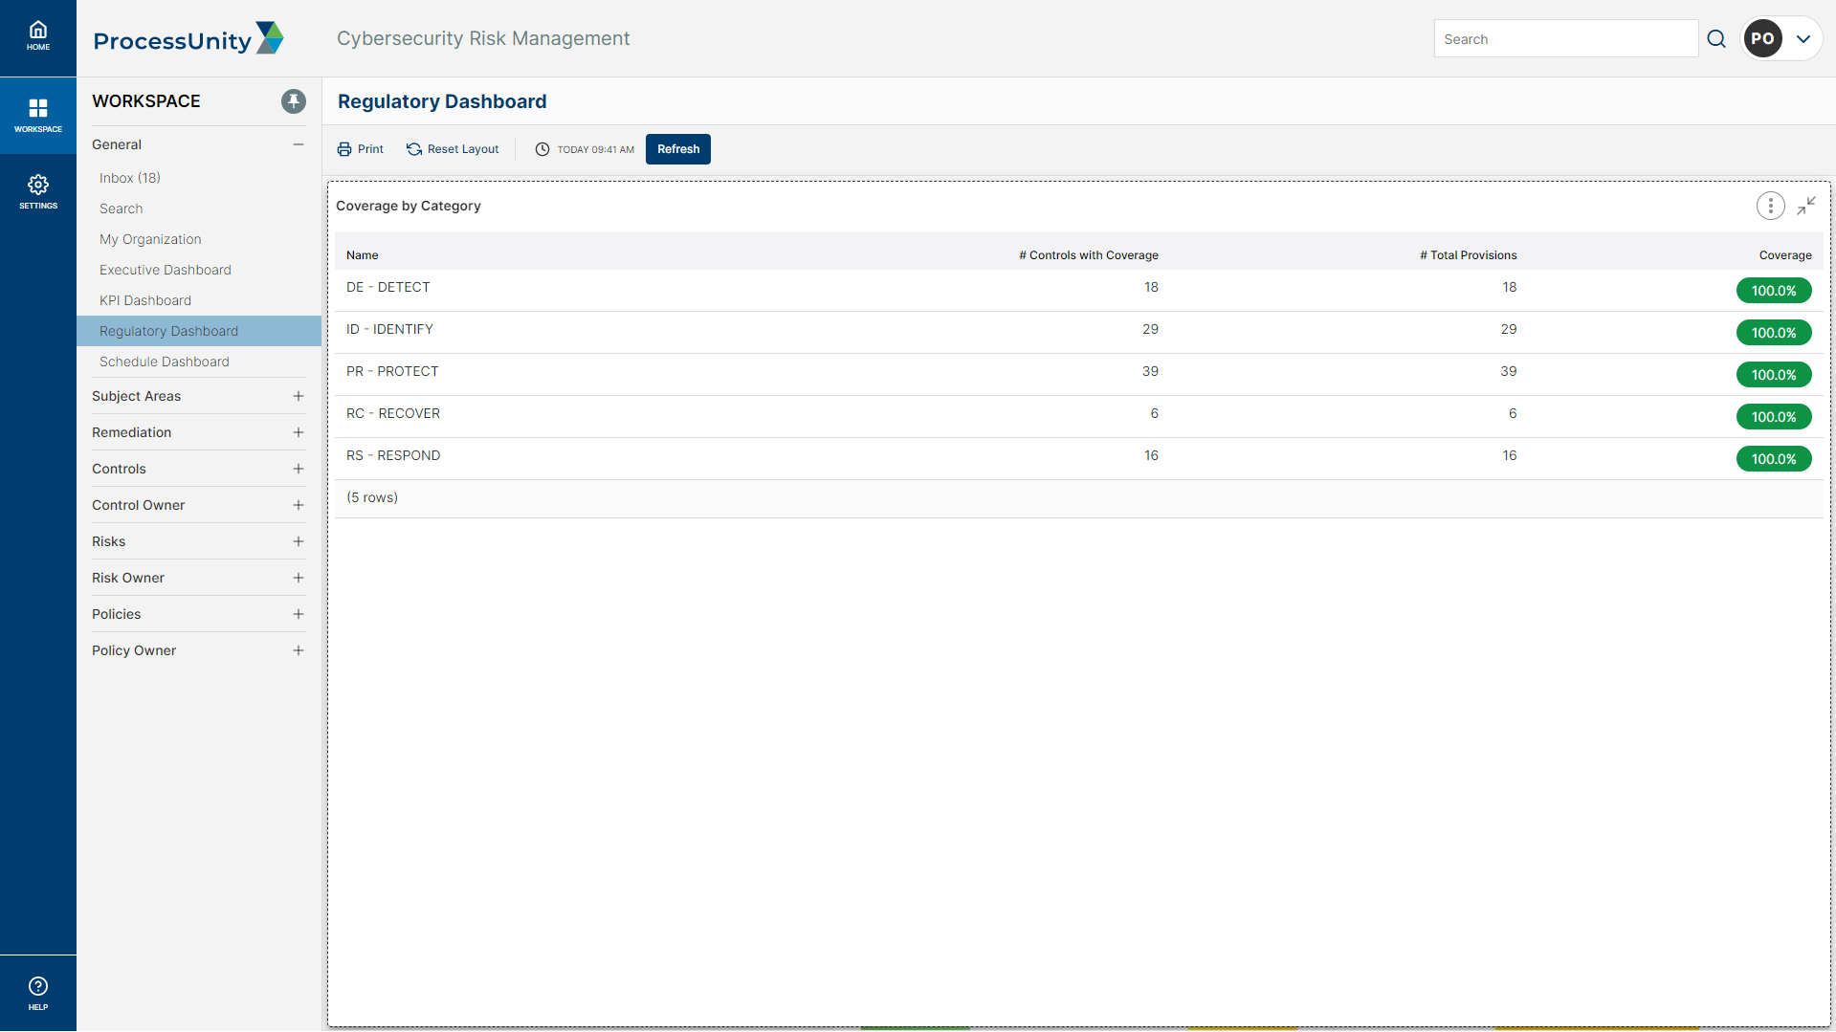1836x1032 pixels.
Task: Expand the Controls section
Action: (x=299, y=469)
